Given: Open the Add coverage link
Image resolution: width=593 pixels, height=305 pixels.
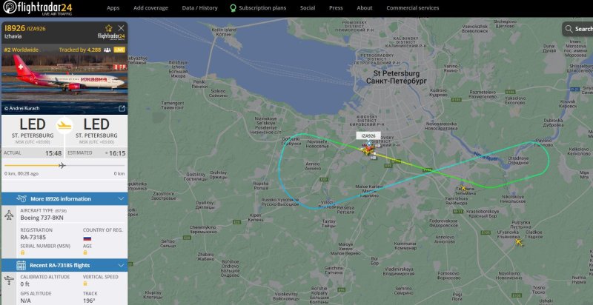Looking at the screenshot, I should coord(151,8).
